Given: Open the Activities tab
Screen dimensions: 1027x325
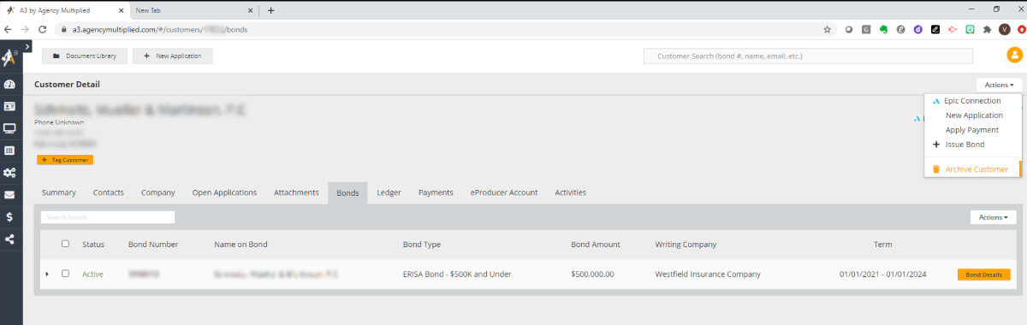Looking at the screenshot, I should coord(571,192).
